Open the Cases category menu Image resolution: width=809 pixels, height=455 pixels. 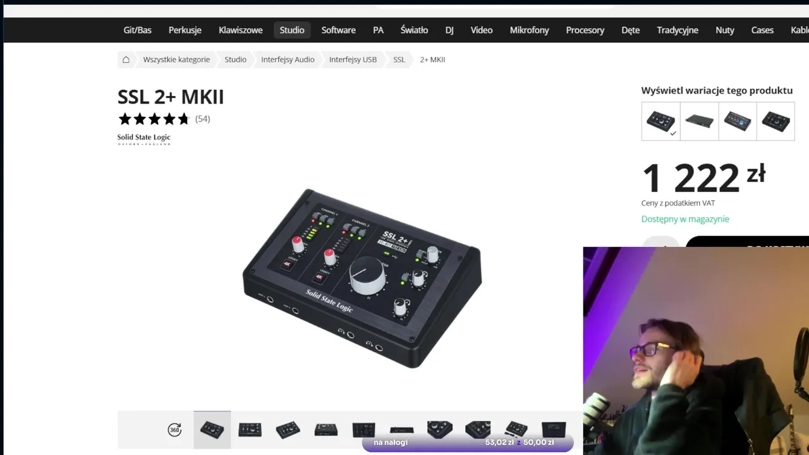tap(762, 30)
